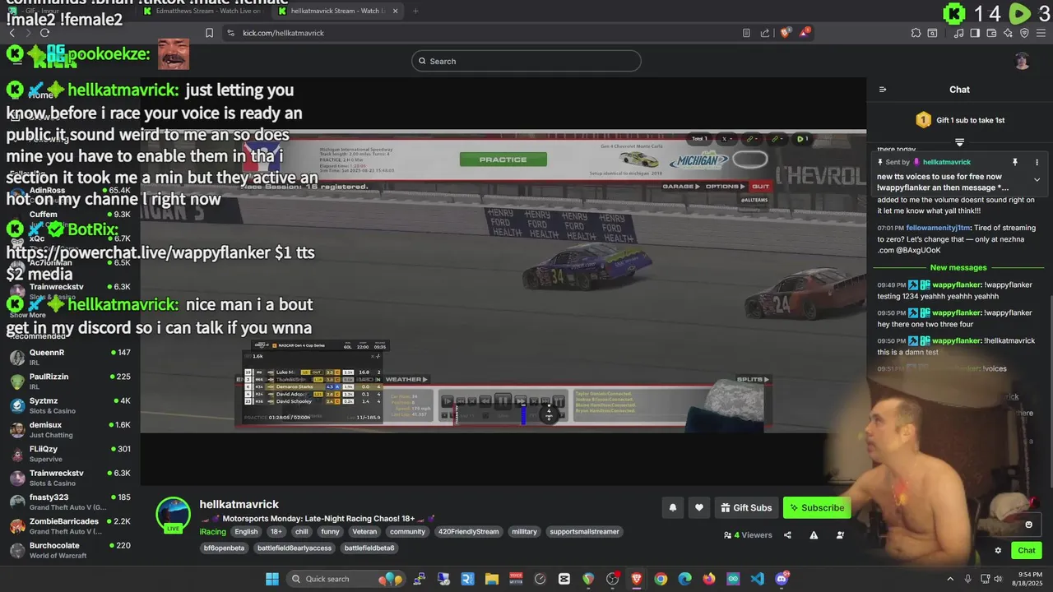The height and width of the screenshot is (592, 1053).
Task: Share page icon in address bar
Action: point(765,33)
